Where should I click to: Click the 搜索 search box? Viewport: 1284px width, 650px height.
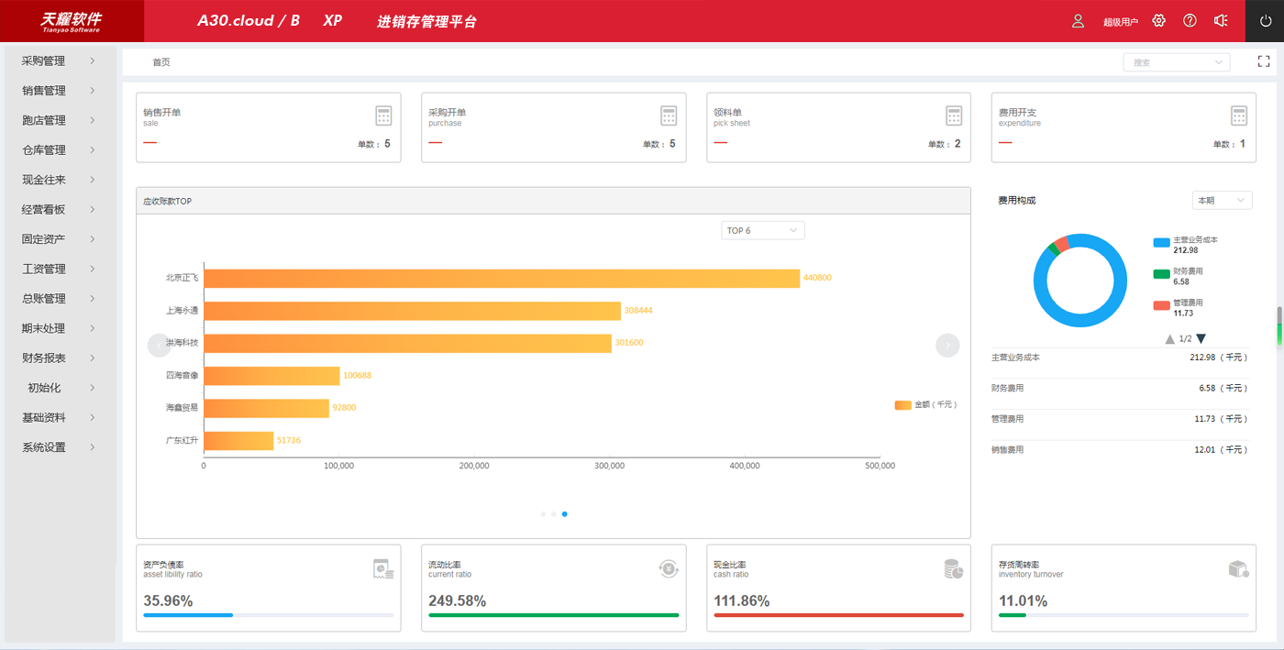1176,62
